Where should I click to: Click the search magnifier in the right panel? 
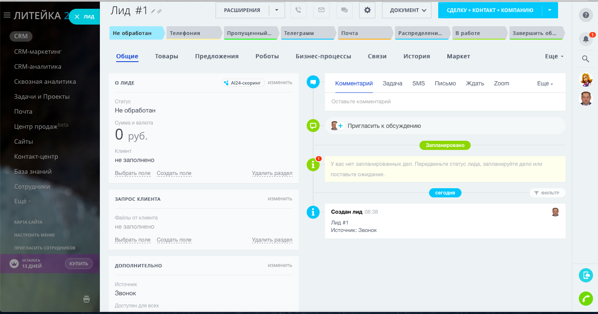tap(586, 59)
